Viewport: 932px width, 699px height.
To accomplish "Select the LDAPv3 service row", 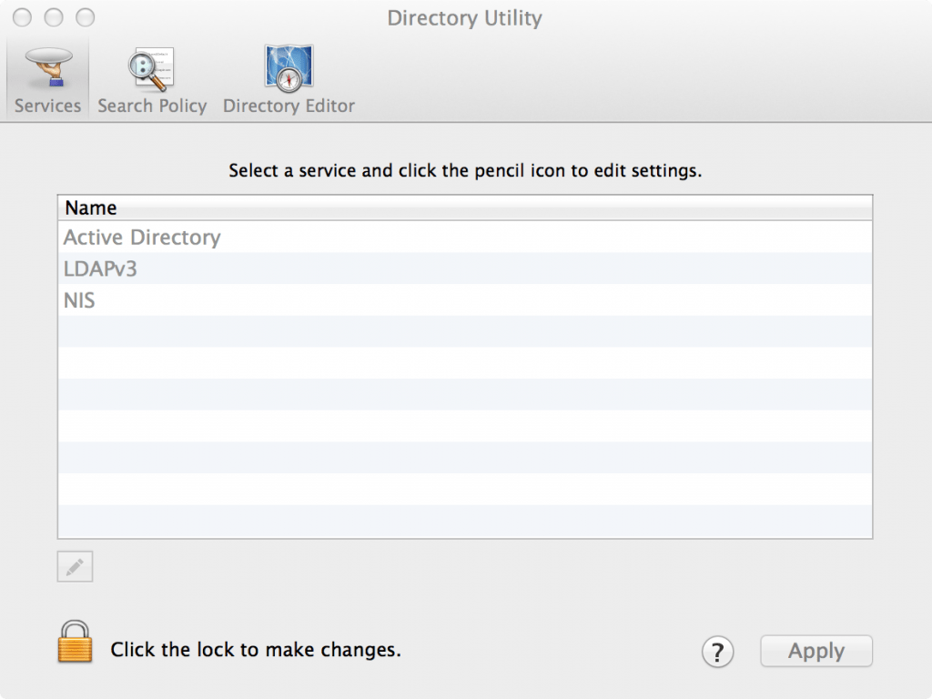I will pos(465,268).
